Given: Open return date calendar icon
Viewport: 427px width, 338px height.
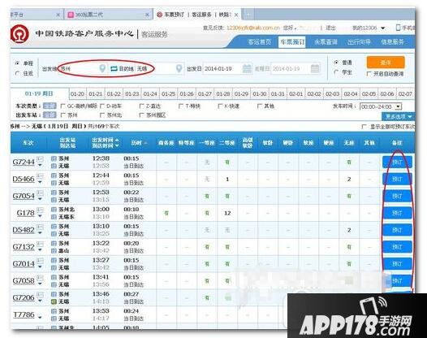Looking at the screenshot, I should tap(315, 68).
